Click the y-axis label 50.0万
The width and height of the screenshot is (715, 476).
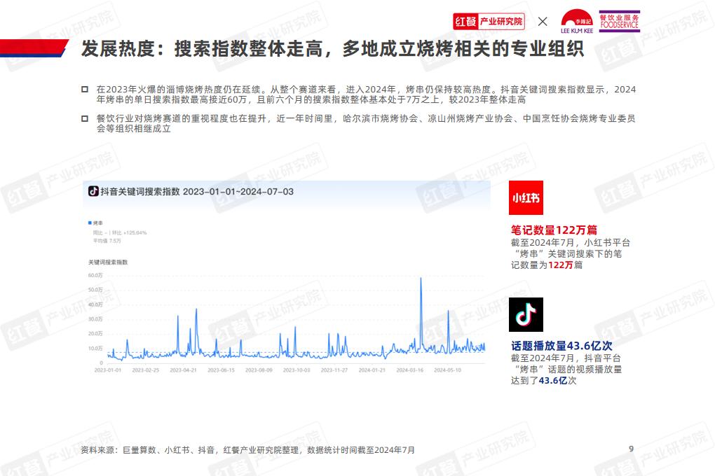pos(95,290)
